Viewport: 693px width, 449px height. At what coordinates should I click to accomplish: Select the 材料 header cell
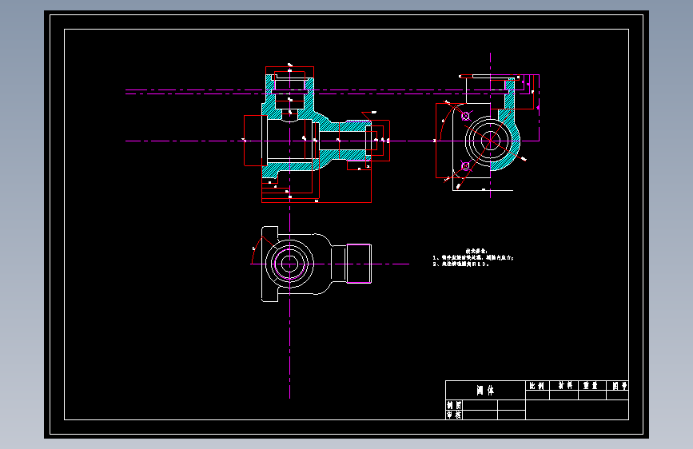pos(564,386)
